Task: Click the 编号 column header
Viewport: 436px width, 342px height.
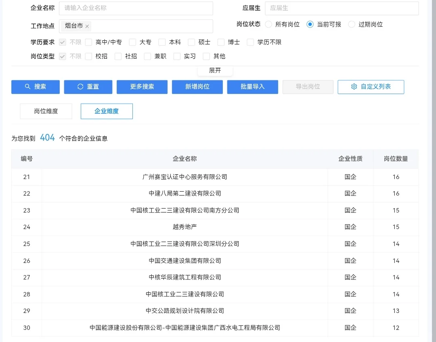Action: click(x=27, y=159)
